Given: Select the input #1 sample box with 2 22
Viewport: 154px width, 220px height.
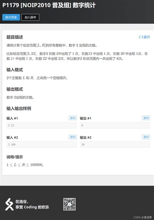Looking at the screenshot, I should (x=42, y=125).
